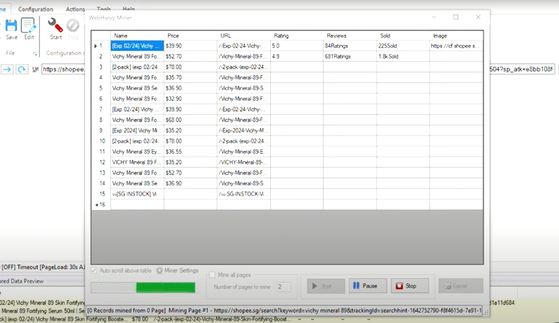
Task: Click the Edit configuration icon
Action: click(x=28, y=26)
